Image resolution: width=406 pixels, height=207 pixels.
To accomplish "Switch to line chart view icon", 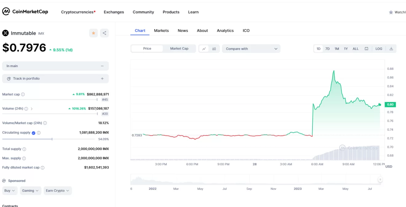I will coord(204,49).
